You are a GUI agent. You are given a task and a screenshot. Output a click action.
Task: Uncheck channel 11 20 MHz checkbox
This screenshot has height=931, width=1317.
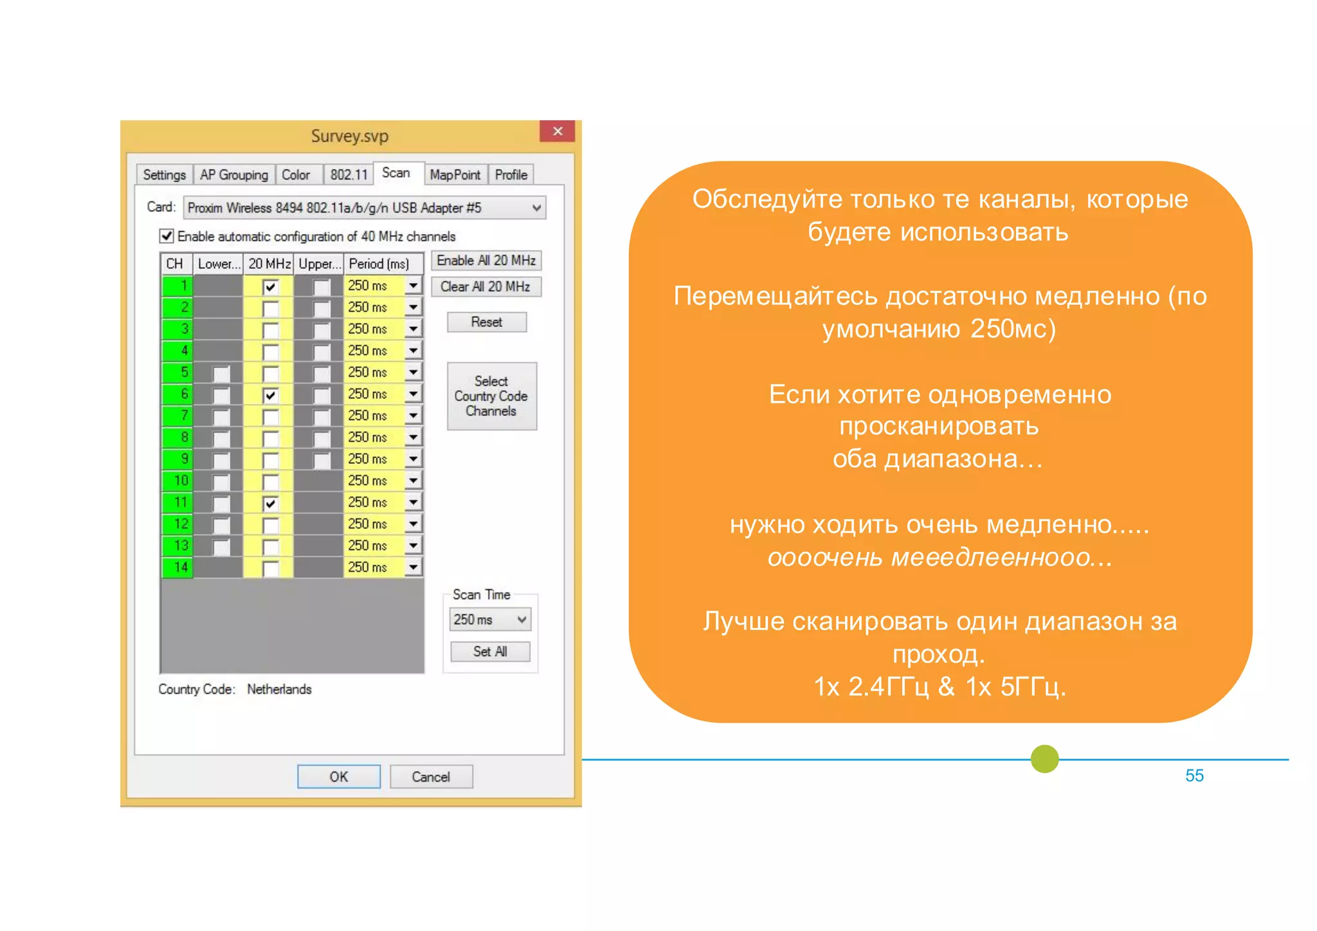[270, 503]
